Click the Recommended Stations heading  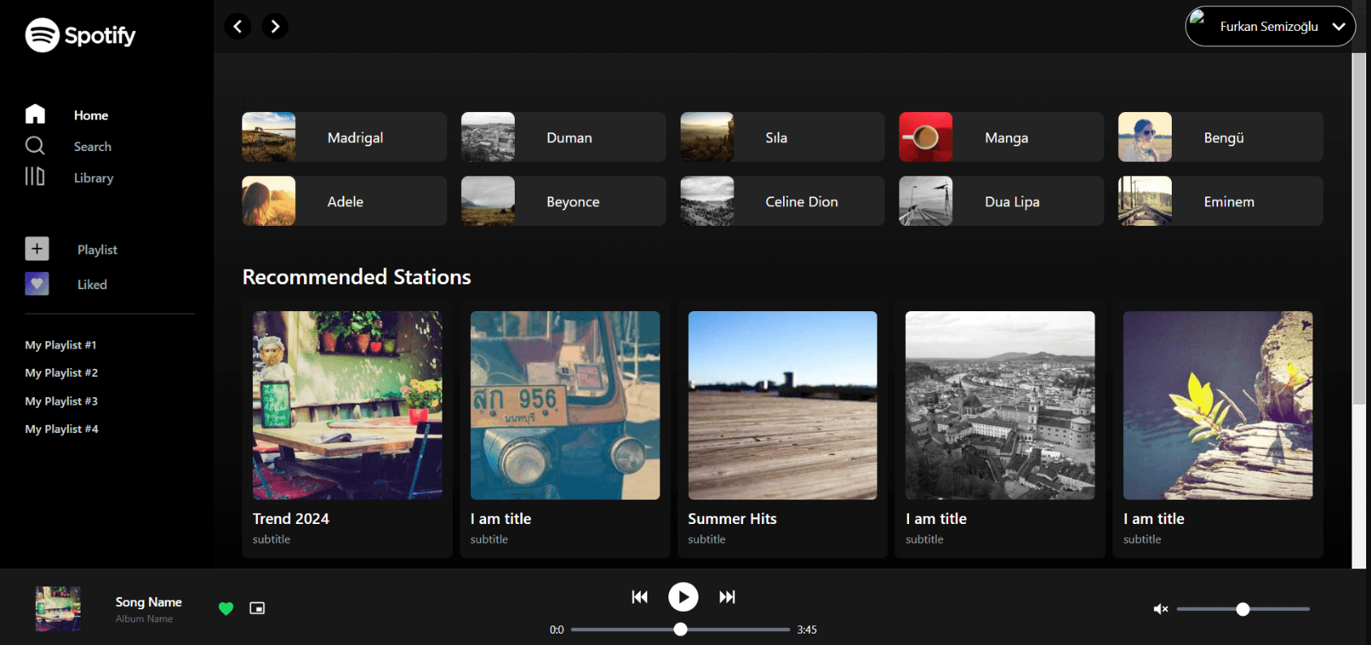click(x=357, y=277)
